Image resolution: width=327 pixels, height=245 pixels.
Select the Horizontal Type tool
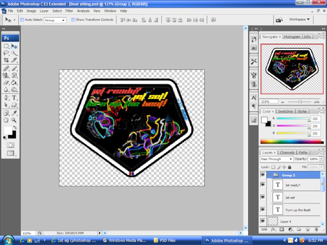coord(14,98)
